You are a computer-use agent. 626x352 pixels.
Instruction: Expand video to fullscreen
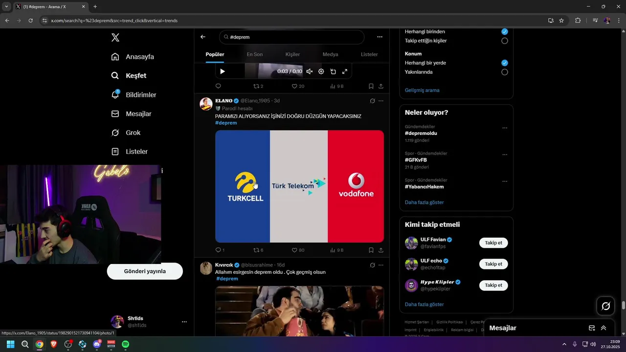345,71
